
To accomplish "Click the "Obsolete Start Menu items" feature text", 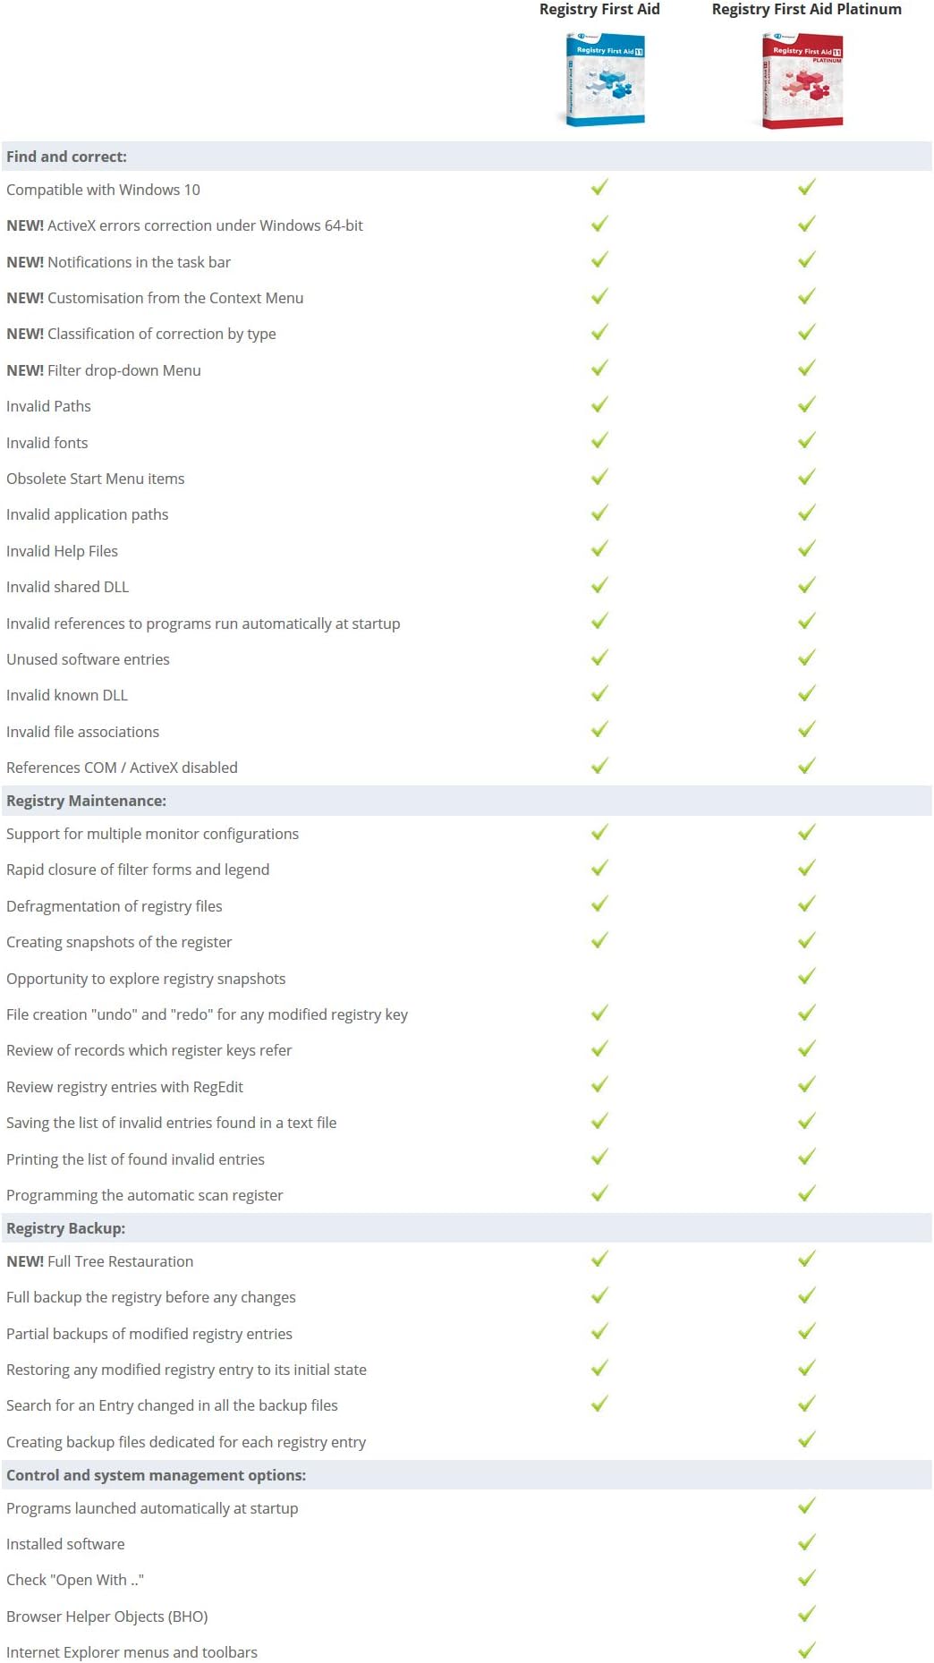I will (96, 479).
